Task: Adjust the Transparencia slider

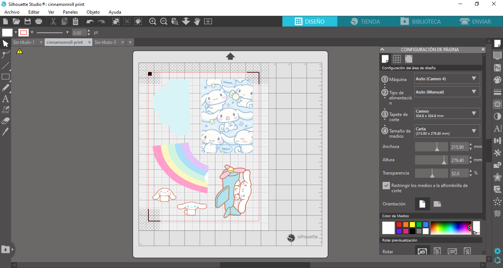Action: coord(432,173)
